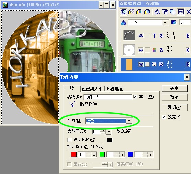Click the green color swatch
This screenshot has height=174, width=191.
[x=102, y=154]
